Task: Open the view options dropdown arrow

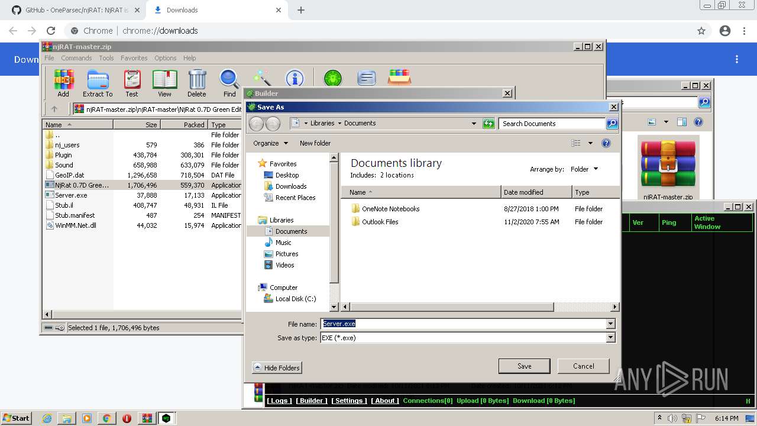Action: click(x=590, y=143)
